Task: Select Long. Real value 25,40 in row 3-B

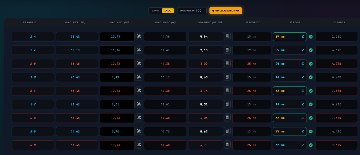Action: [77, 77]
